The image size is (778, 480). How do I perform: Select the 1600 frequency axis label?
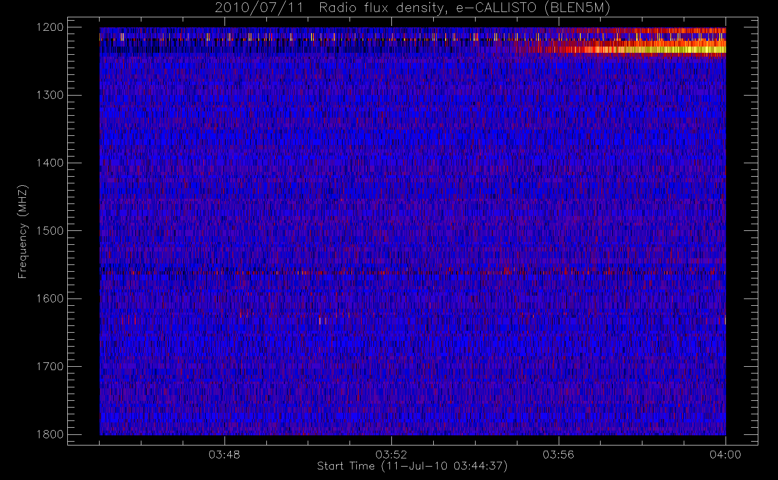click(50, 299)
